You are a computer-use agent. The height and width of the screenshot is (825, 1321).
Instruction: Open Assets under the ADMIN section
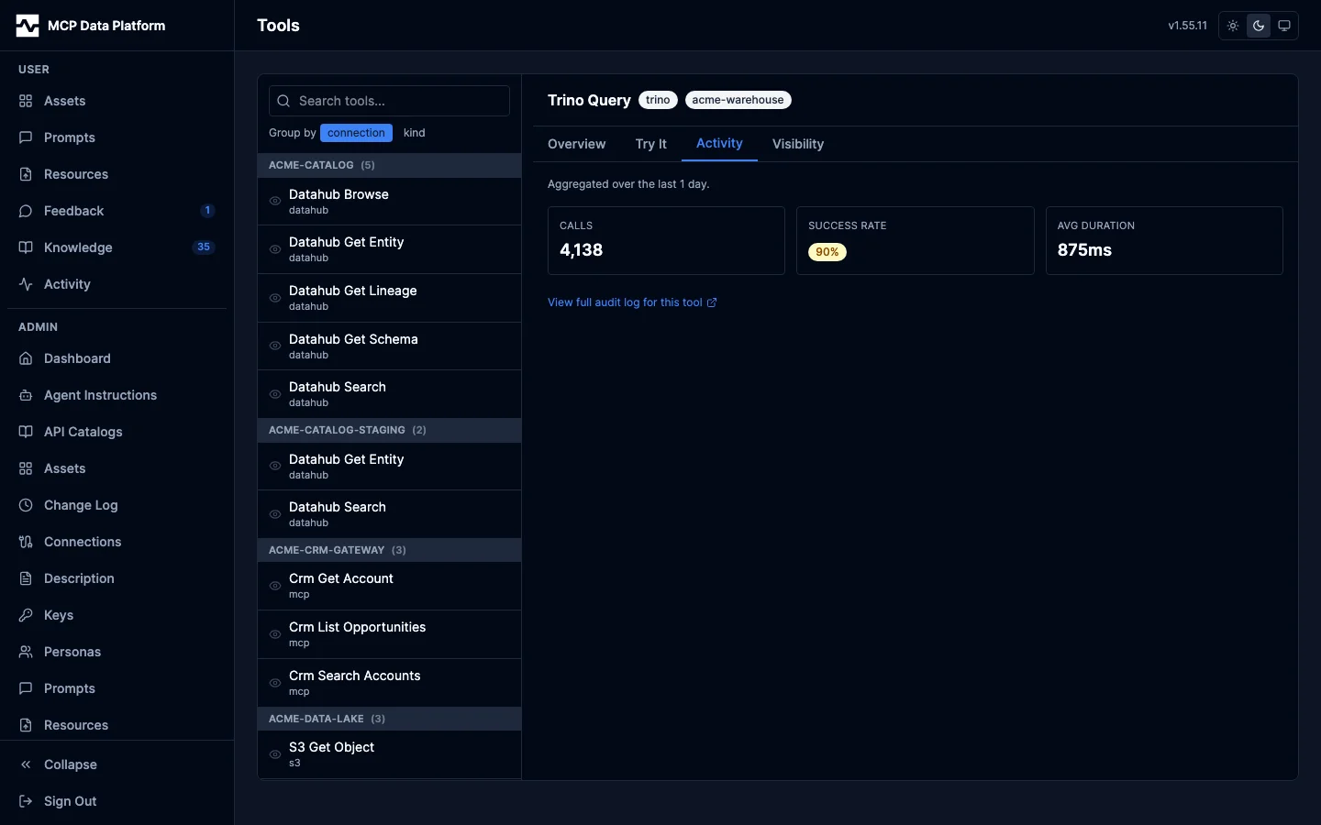tap(117, 468)
